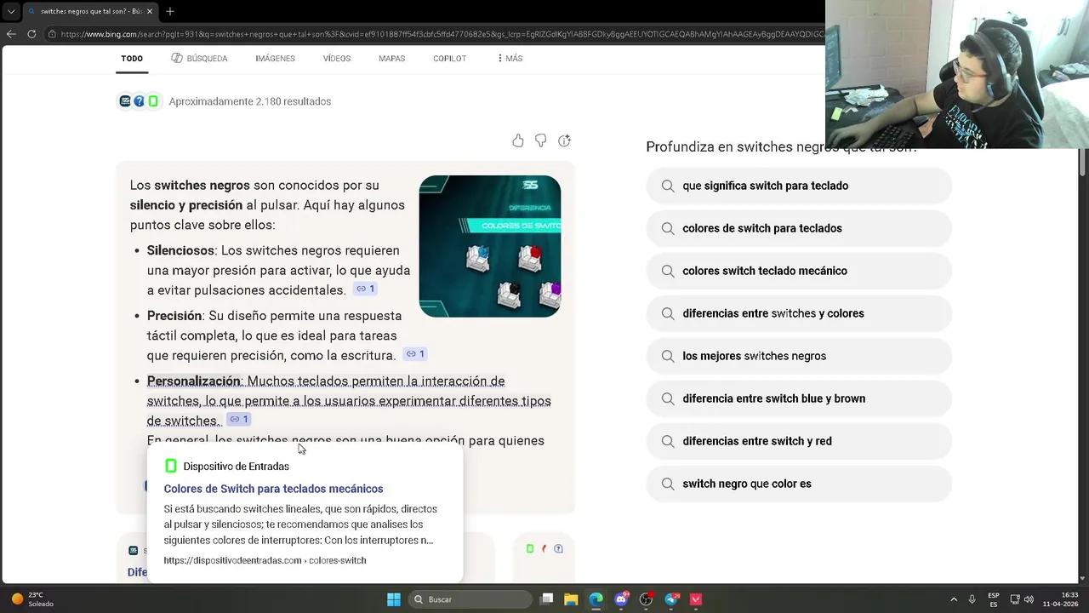Image resolution: width=1089 pixels, height=613 pixels.
Task: Open the switch colors thumbnail image
Action: tap(490, 246)
